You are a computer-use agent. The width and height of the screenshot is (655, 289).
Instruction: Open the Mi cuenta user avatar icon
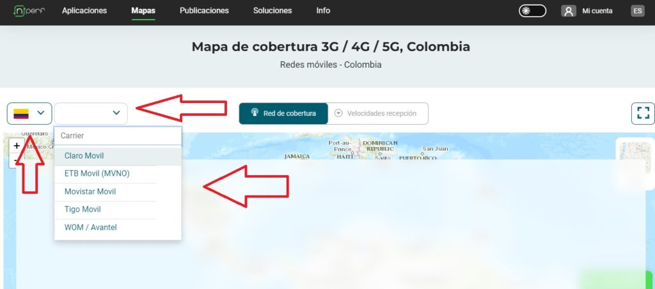coord(568,11)
